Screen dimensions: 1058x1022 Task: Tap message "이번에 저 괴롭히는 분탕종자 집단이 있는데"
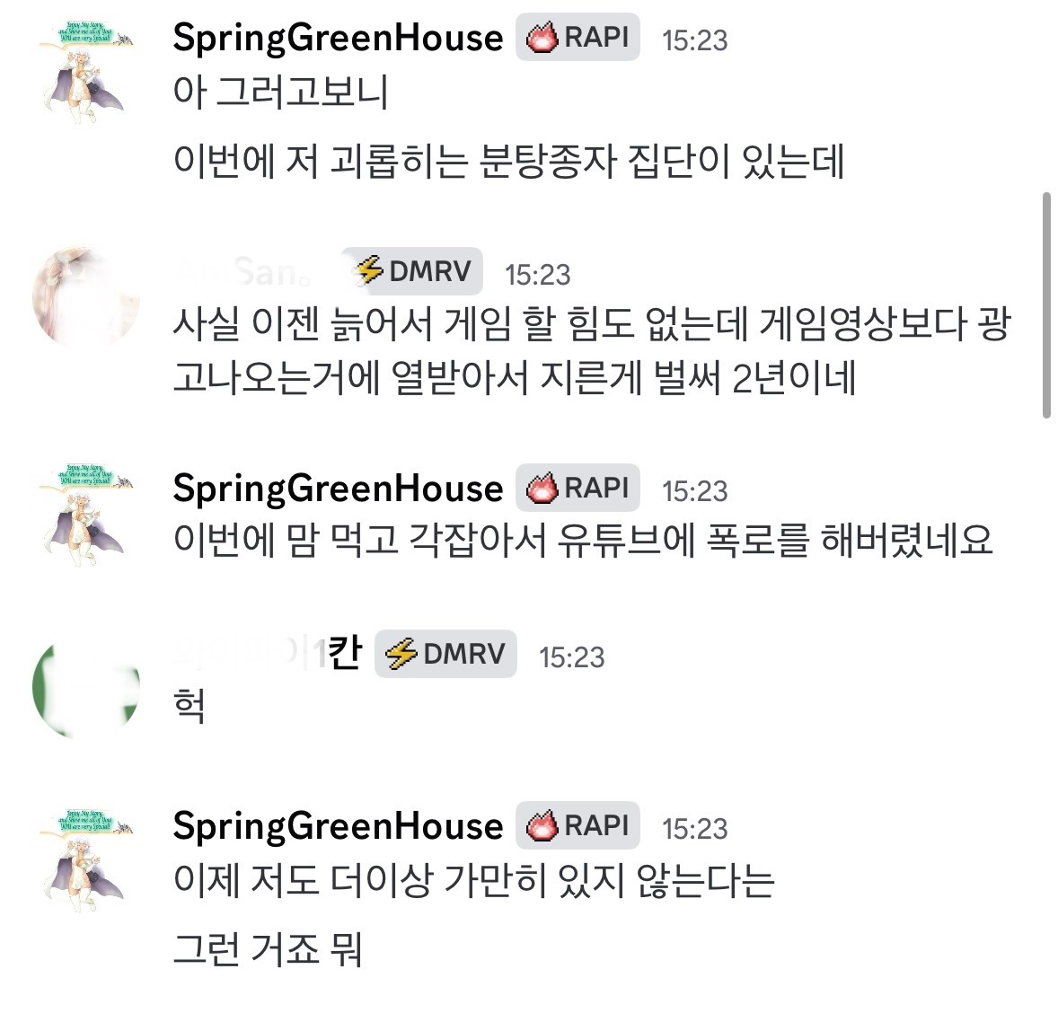(508, 163)
